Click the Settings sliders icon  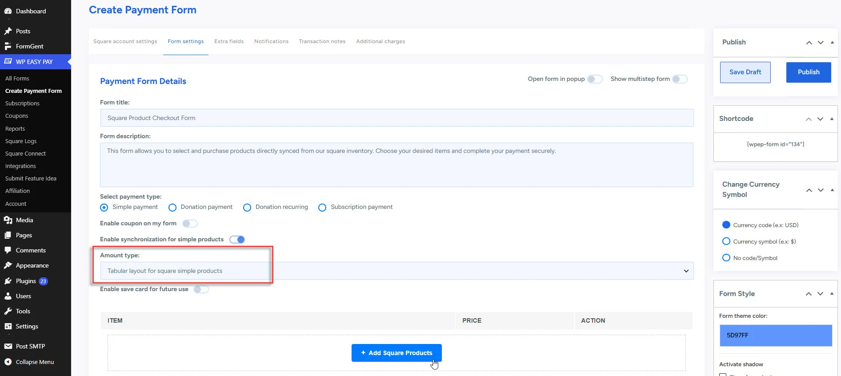8,326
